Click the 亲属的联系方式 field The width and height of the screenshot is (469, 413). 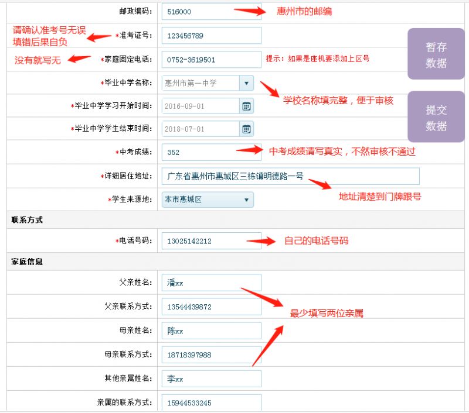point(211,402)
